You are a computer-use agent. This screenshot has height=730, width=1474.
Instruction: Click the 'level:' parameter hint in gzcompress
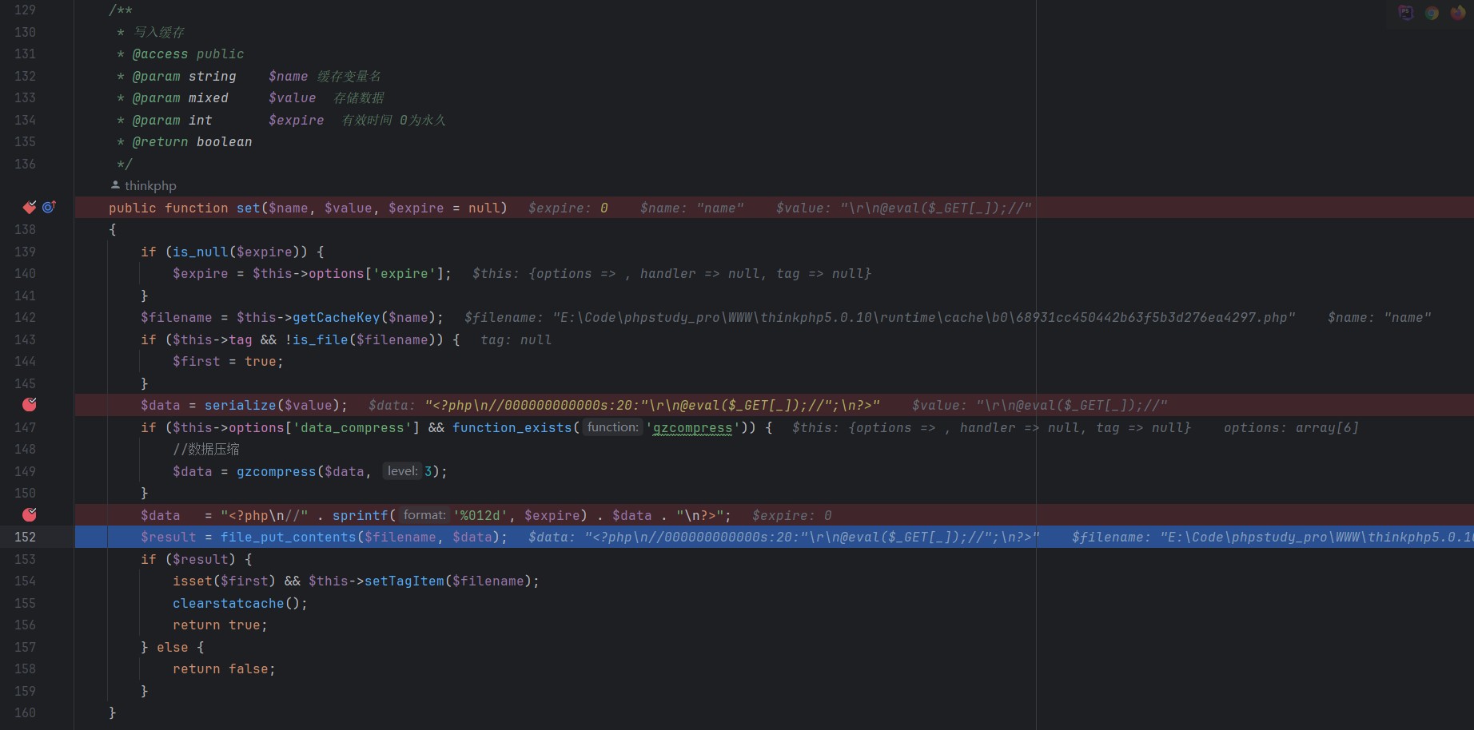(x=402, y=471)
